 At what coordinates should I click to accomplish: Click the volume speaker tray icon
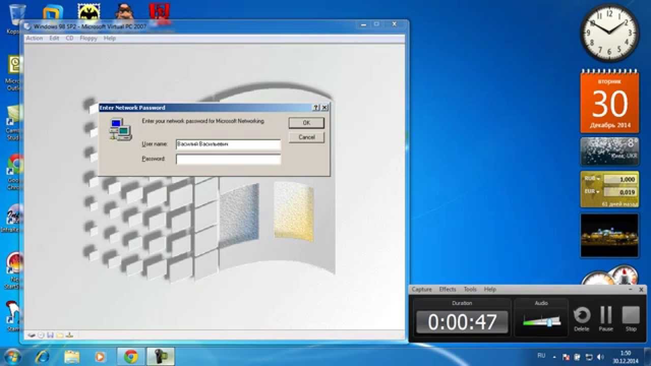point(600,357)
